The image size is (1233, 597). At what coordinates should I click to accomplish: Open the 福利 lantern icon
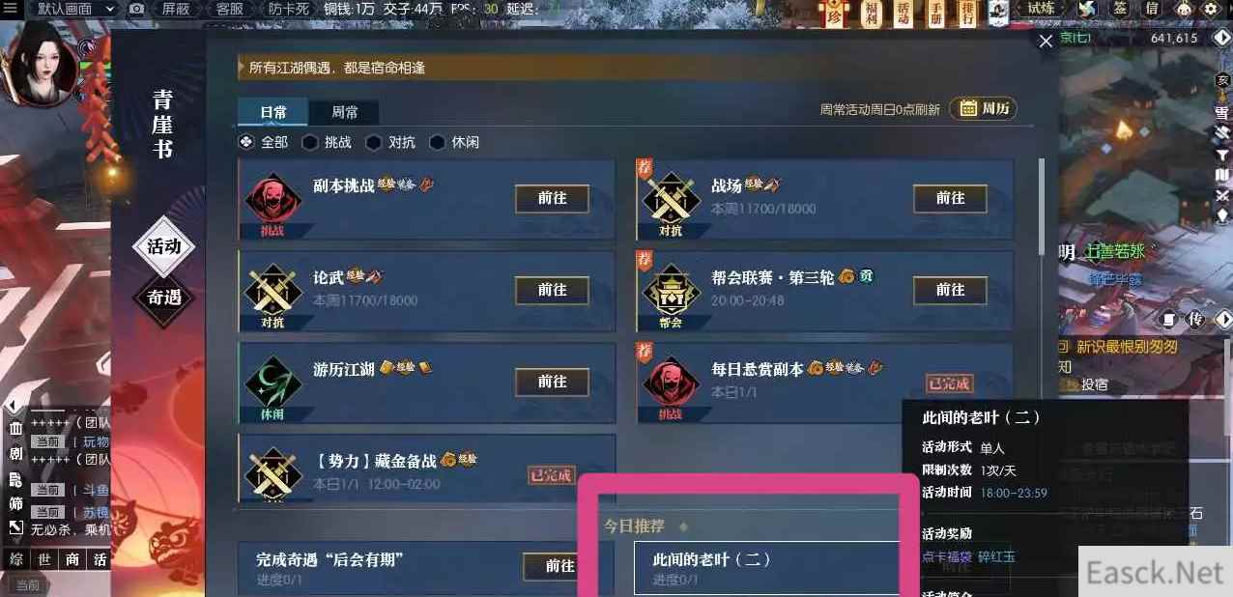click(x=871, y=14)
